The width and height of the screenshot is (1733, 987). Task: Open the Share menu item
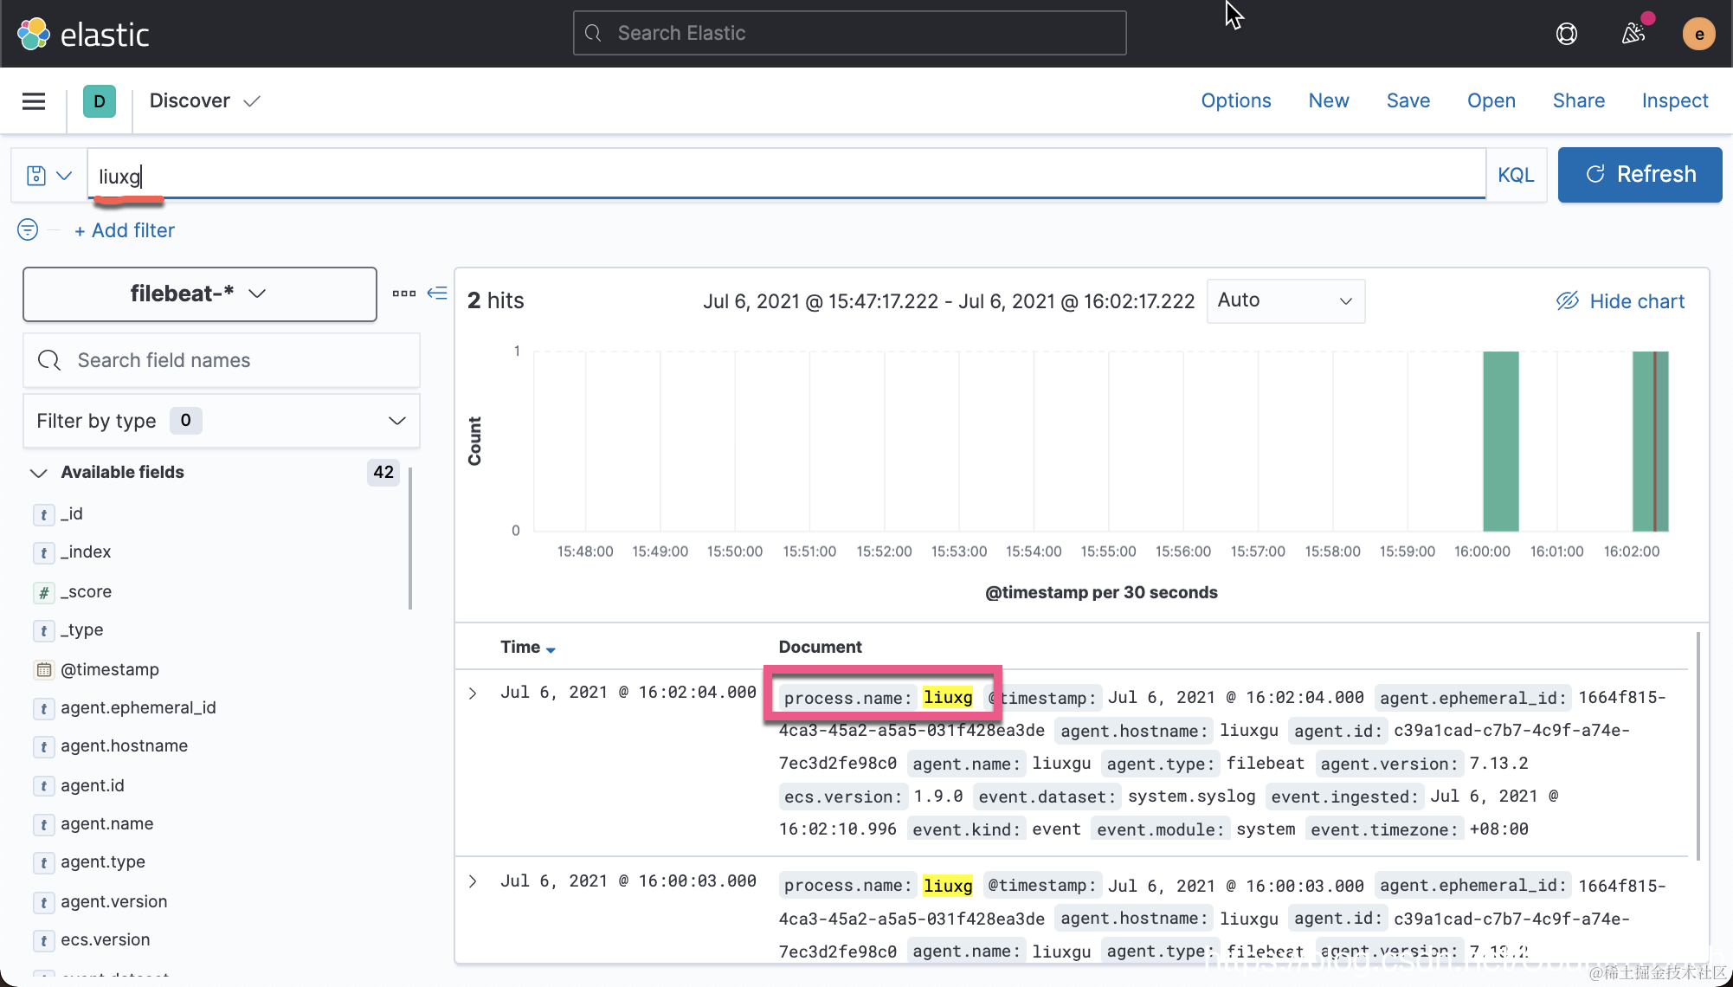click(x=1578, y=101)
